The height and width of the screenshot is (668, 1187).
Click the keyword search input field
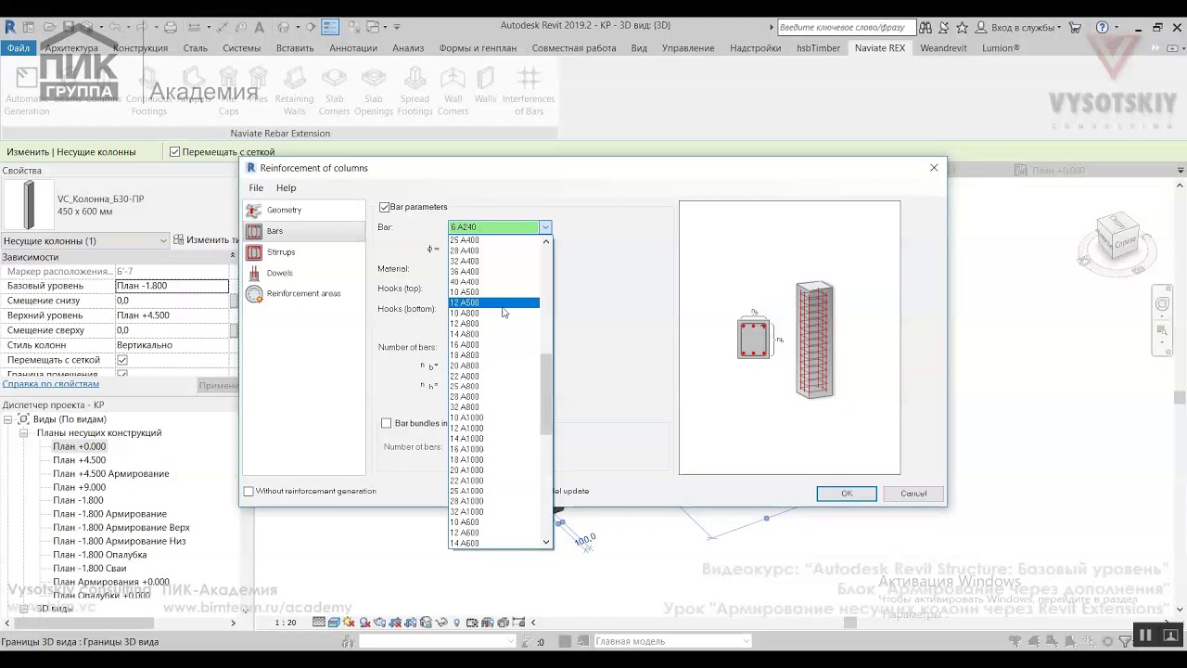(x=846, y=27)
